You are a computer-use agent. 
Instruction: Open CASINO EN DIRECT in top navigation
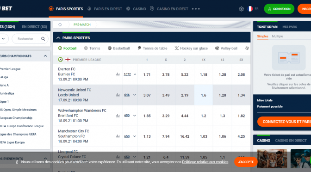pyautogui.click(x=169, y=9)
